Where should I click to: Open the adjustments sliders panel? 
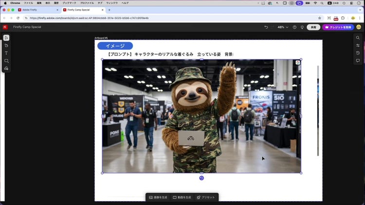358,45
